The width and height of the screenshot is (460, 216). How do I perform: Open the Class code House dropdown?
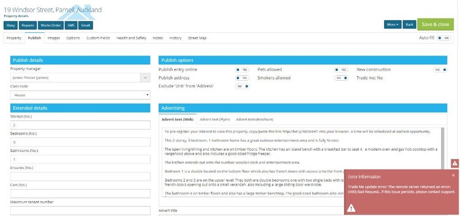coord(80,95)
